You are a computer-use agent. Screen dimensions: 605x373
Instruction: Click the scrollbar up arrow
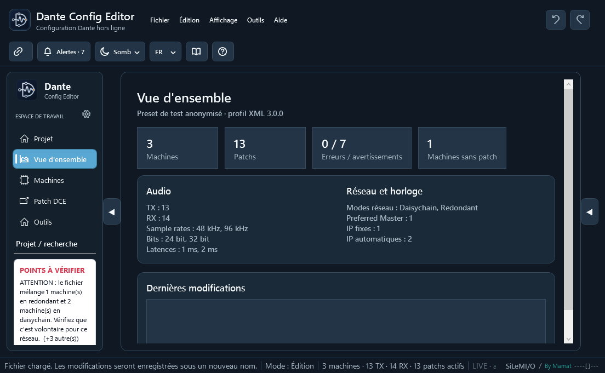click(x=568, y=84)
